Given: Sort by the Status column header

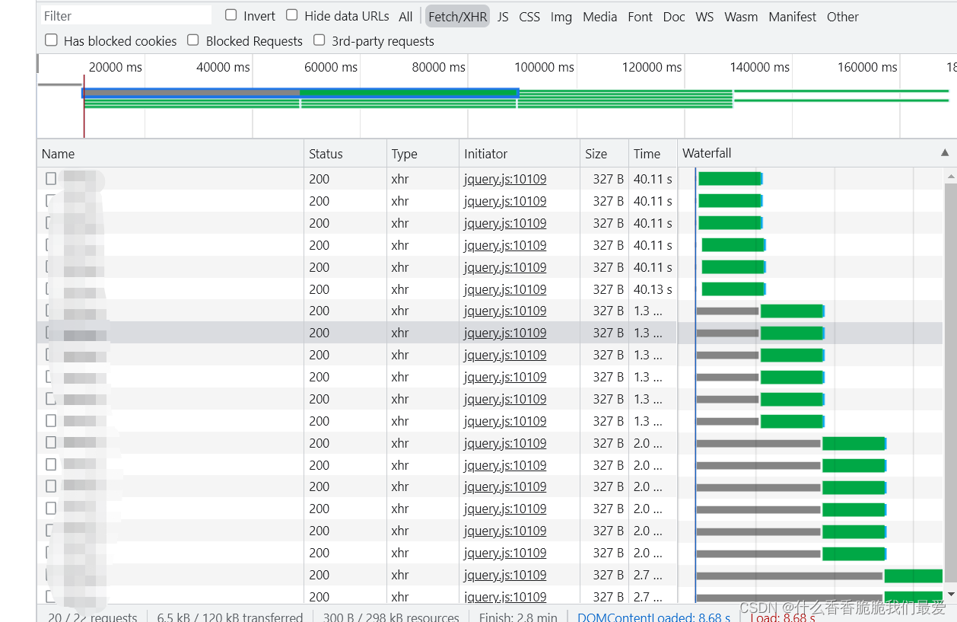Looking at the screenshot, I should pos(326,154).
